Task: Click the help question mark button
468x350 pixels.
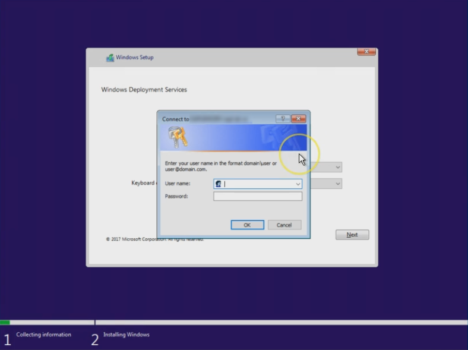Action: (283, 119)
